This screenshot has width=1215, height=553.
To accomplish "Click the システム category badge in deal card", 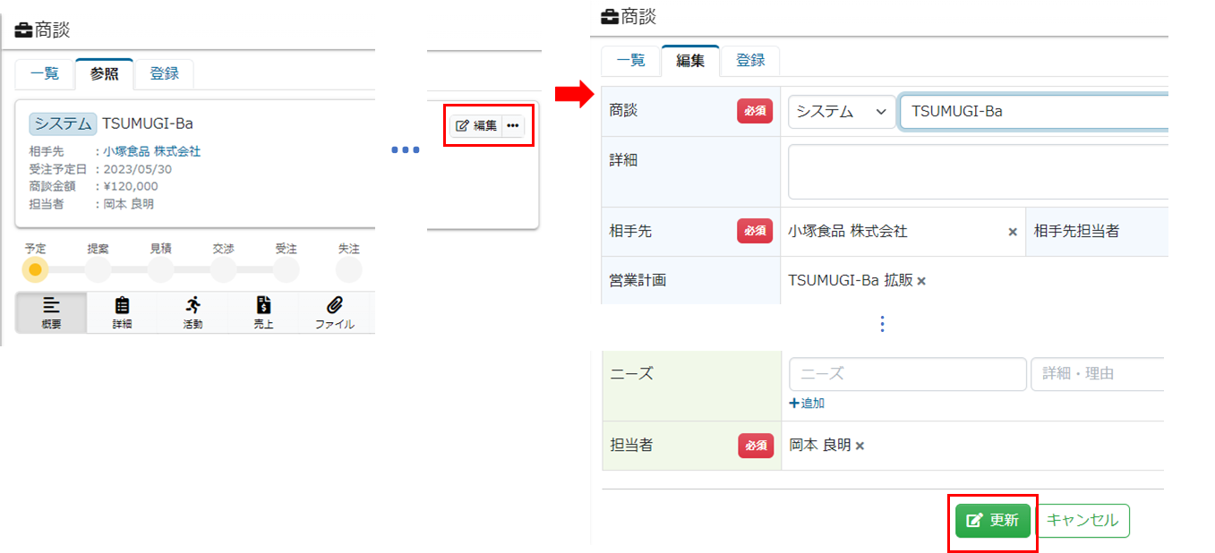I will click(63, 123).
